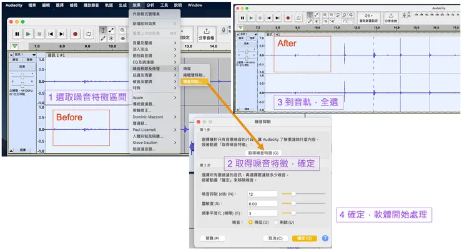Image resolution: width=462 pixels, height=250 pixels.
Task: Select the Selection (I-beam) tool in left window
Action: coord(103,31)
